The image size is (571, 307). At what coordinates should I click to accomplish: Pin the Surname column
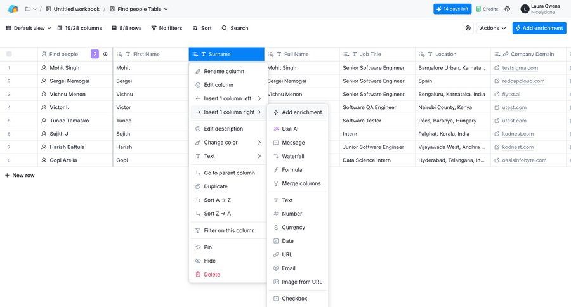tap(228, 247)
